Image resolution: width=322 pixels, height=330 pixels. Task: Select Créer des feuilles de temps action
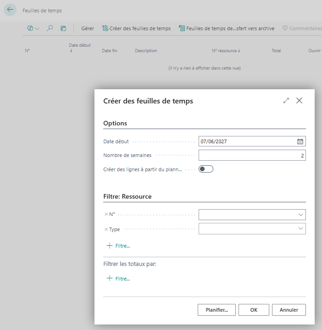[136, 28]
